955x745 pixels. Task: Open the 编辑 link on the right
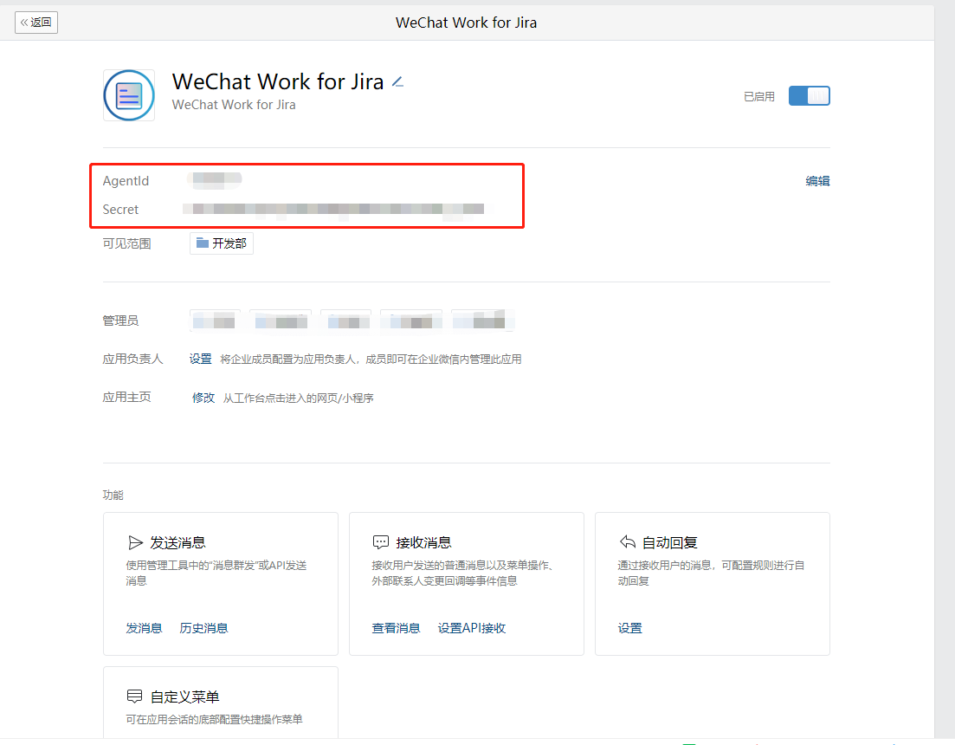817,181
